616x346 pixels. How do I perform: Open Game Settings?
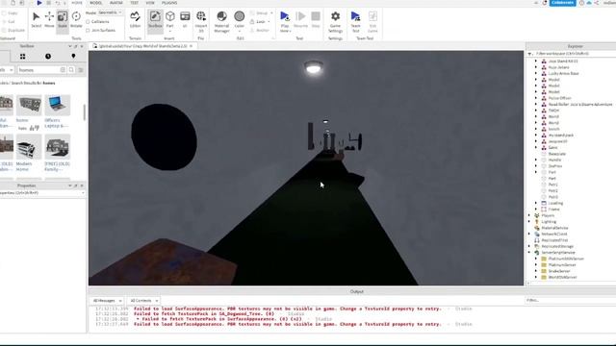click(x=335, y=21)
